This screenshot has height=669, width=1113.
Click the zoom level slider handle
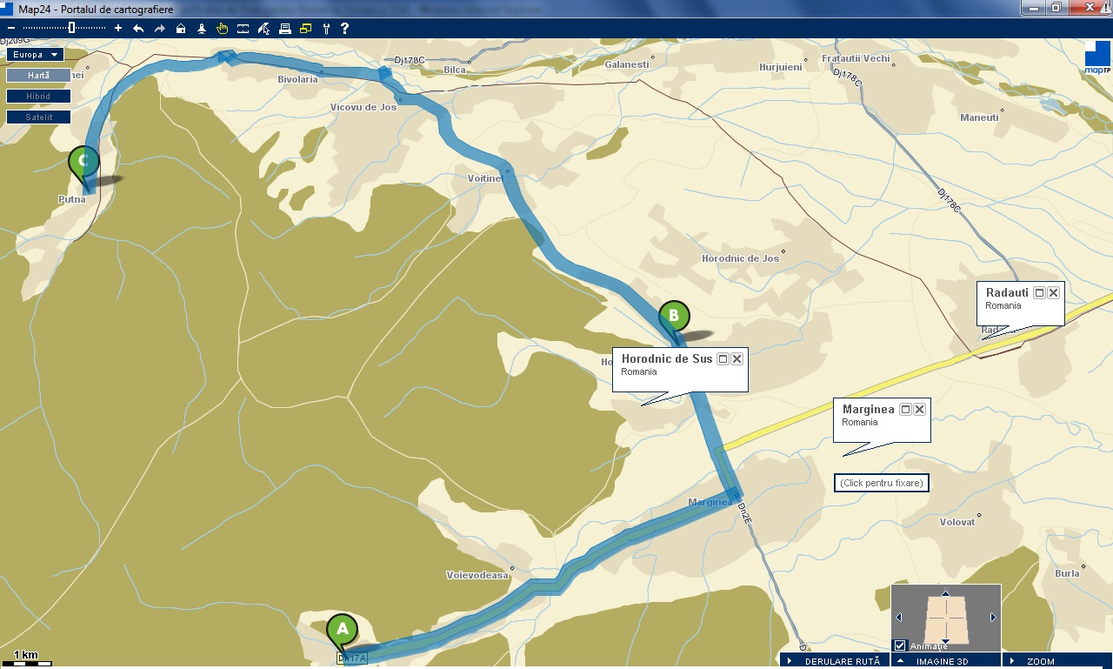[x=71, y=28]
